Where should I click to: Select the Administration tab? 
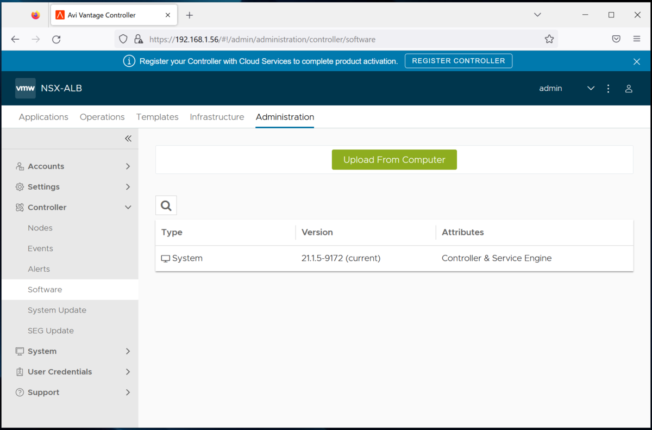click(x=285, y=117)
